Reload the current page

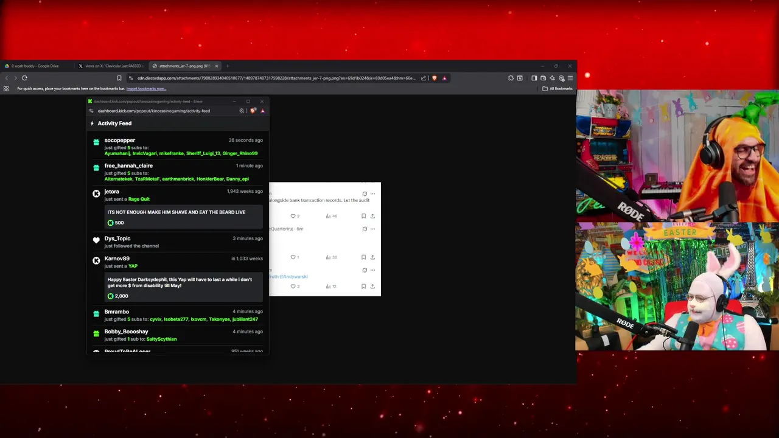tap(24, 78)
